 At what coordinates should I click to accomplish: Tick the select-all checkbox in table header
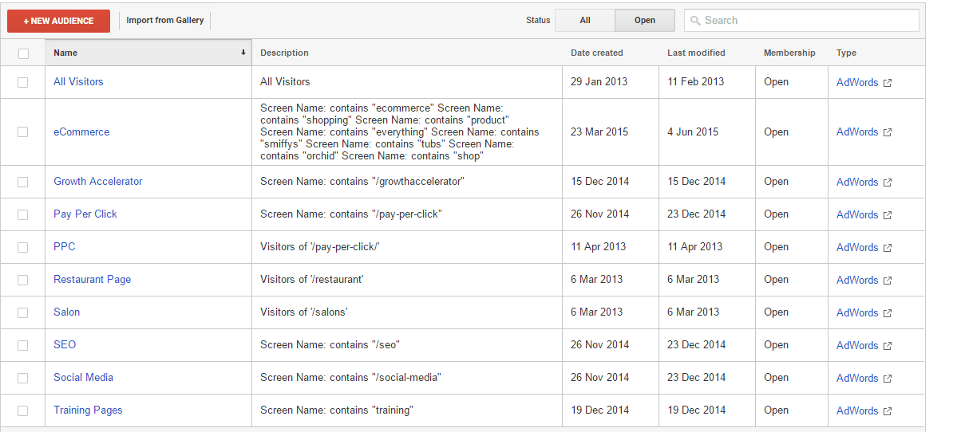pyautogui.click(x=23, y=53)
